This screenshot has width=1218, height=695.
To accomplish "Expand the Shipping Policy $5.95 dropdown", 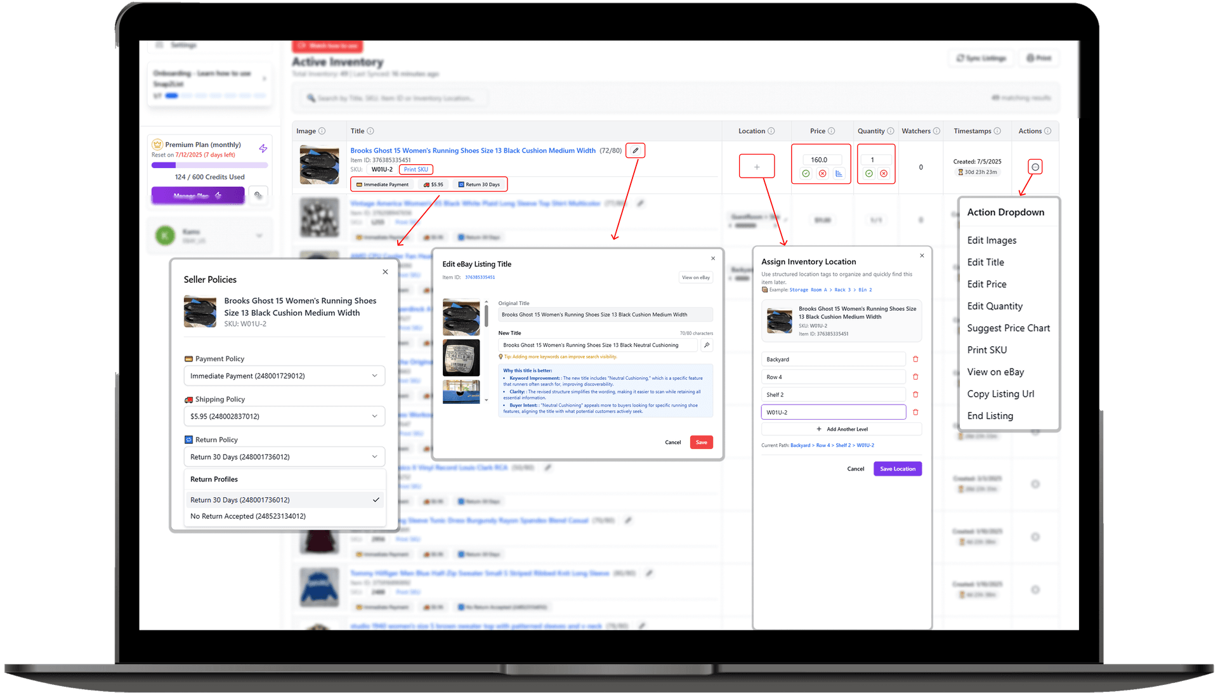I will pyautogui.click(x=284, y=415).
